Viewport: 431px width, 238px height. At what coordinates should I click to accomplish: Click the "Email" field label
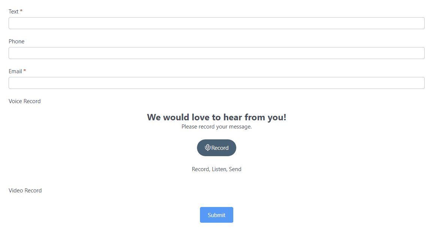tap(15, 71)
